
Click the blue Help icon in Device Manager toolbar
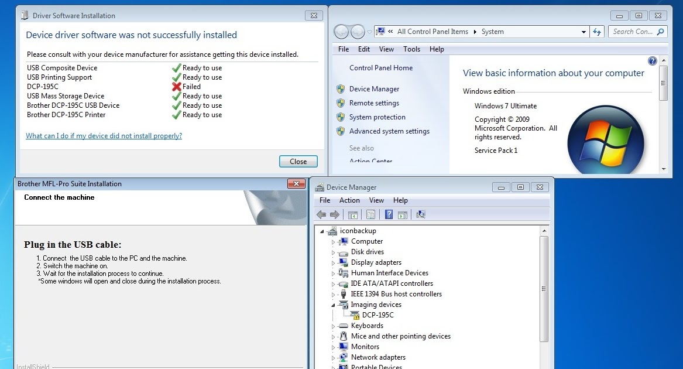pyautogui.click(x=389, y=214)
